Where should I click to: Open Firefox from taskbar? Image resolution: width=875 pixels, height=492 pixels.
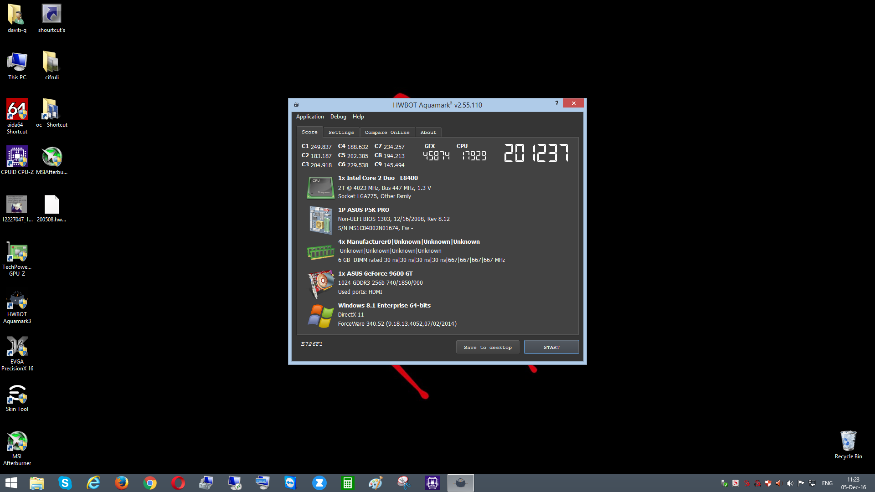(122, 483)
